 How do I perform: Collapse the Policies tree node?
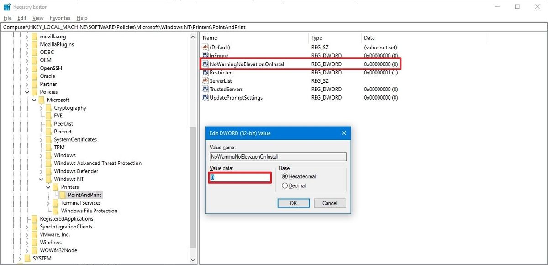[x=27, y=92]
